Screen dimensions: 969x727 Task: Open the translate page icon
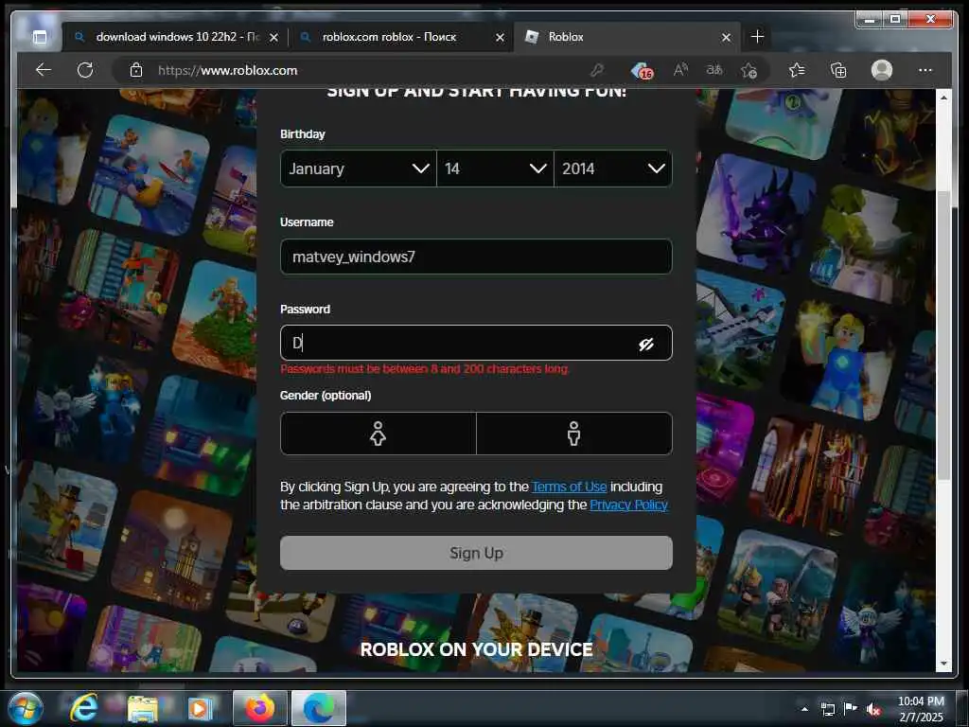(714, 70)
